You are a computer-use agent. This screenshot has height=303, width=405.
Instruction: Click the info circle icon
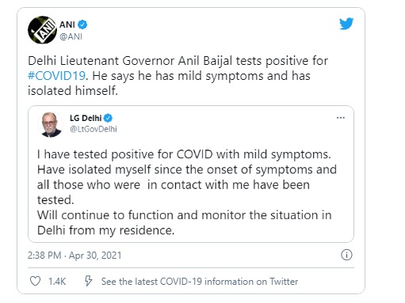(x=346, y=255)
